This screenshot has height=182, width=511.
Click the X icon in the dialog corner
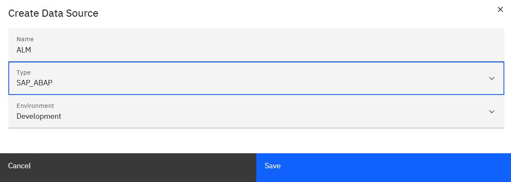pyautogui.click(x=500, y=10)
